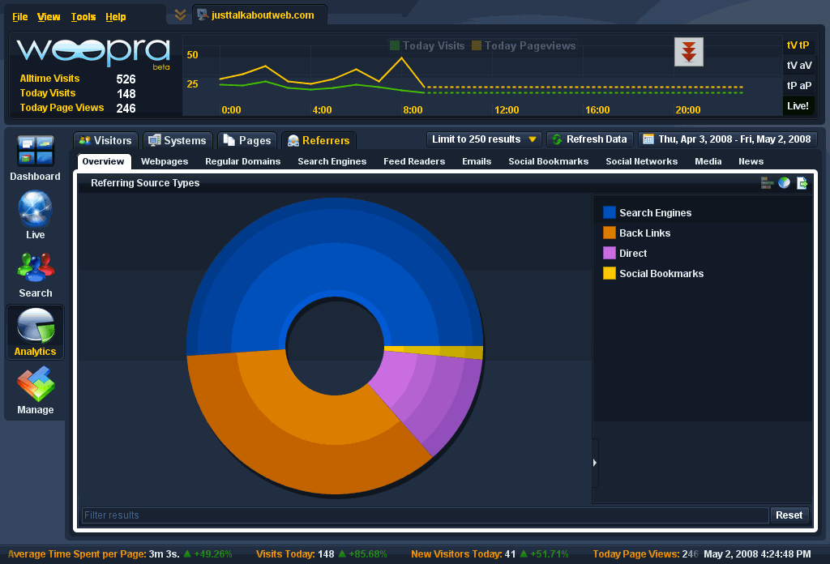830x564 pixels.
Task: Toggle the tV aV graph mode
Action: [x=798, y=66]
